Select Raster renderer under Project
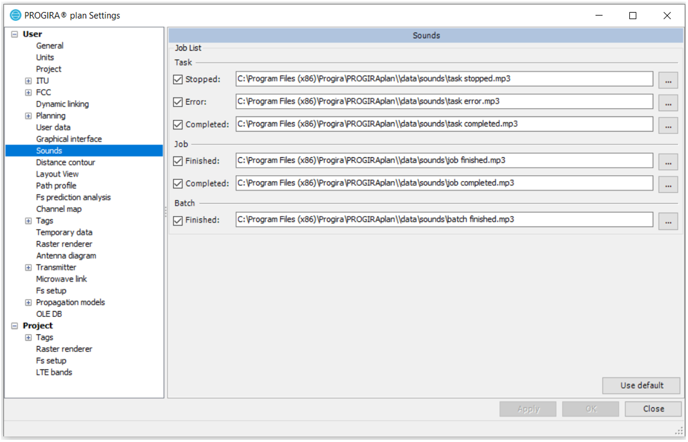Screen dimensions: 688x442 [64, 349]
